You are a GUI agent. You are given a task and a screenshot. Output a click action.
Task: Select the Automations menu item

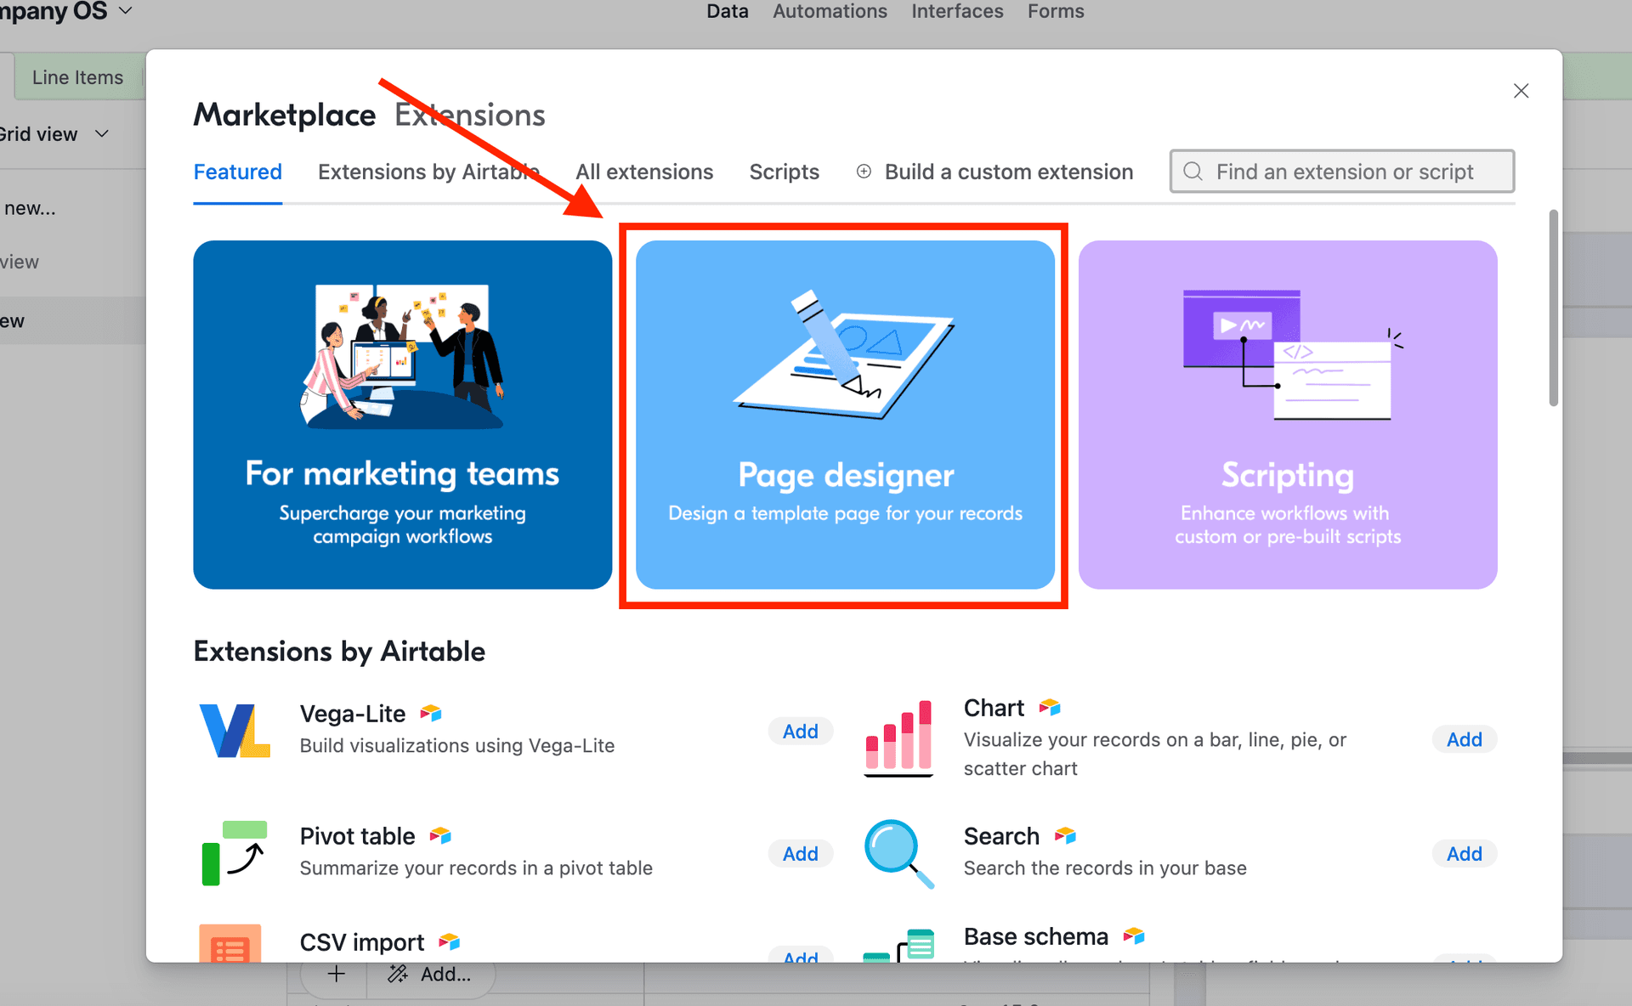tap(829, 11)
